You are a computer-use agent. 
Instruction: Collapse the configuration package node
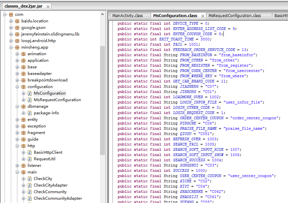[x=17, y=87]
